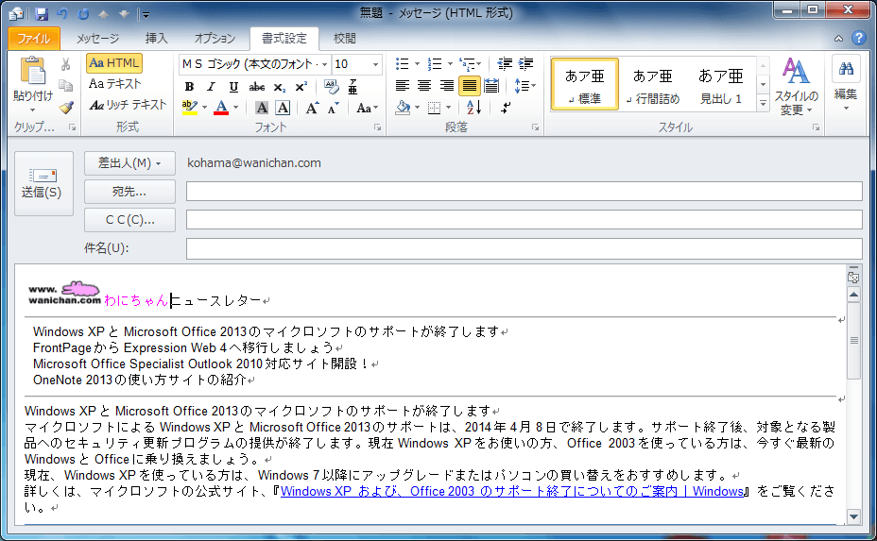Click the 宛先... button

click(x=129, y=192)
